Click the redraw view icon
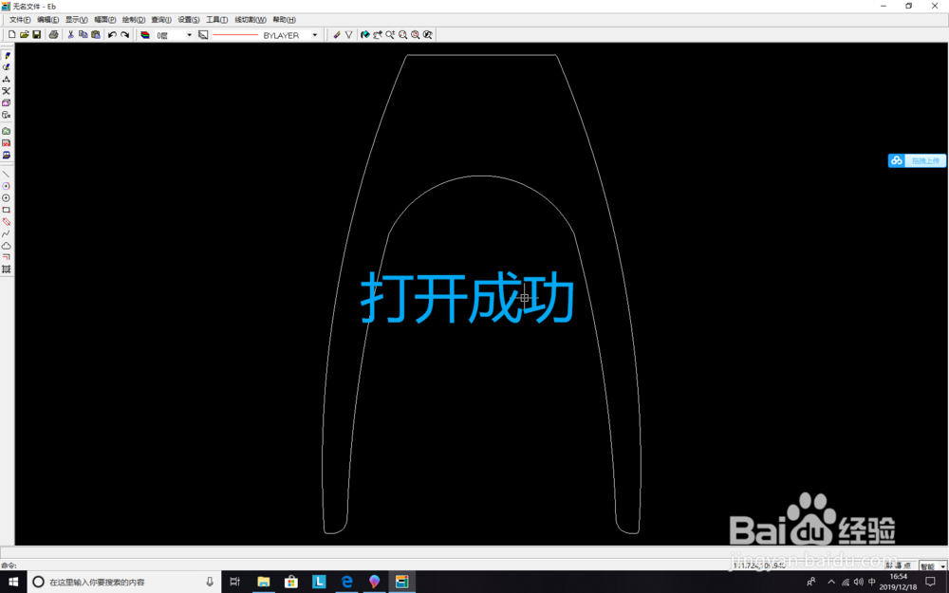 365,35
